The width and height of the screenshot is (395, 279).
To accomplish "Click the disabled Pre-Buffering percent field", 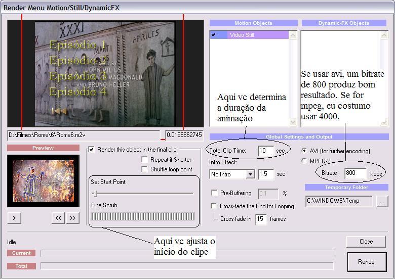I will point(268,194).
